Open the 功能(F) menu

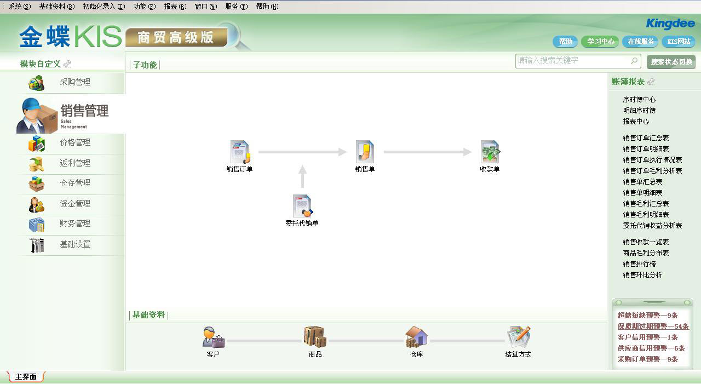click(x=144, y=7)
